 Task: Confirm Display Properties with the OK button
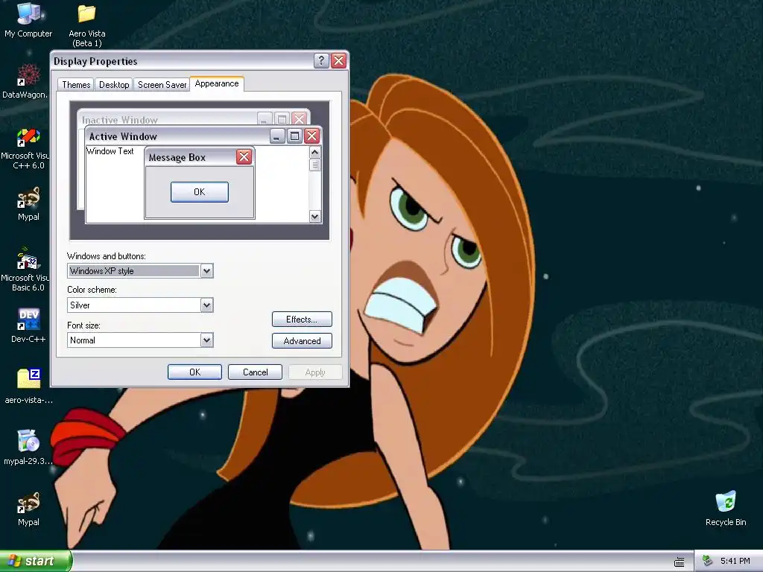click(x=194, y=372)
